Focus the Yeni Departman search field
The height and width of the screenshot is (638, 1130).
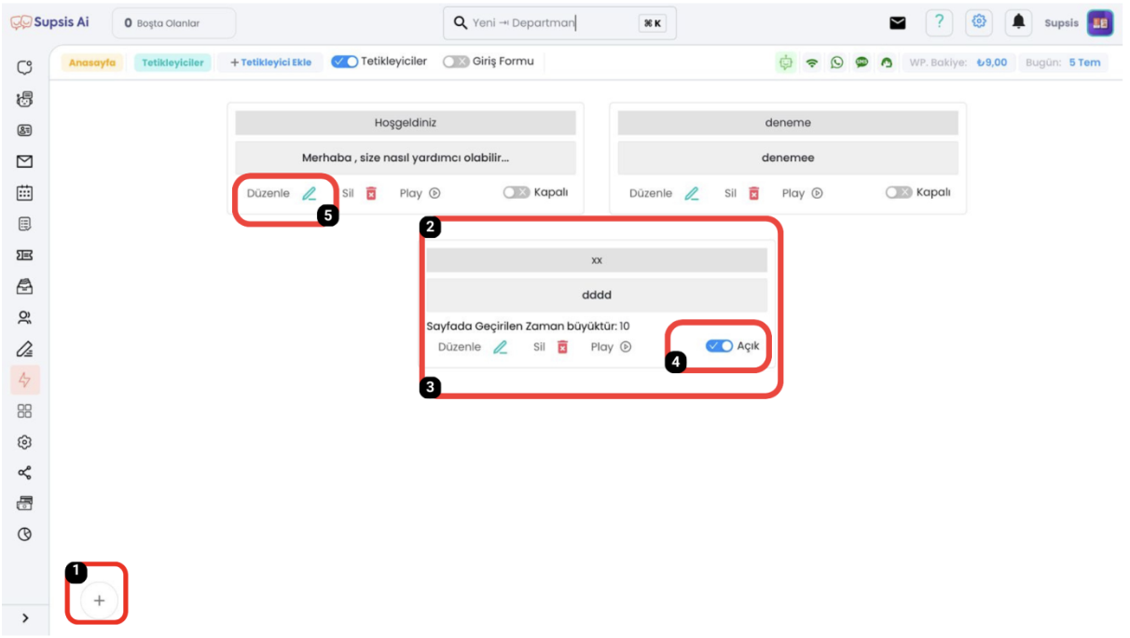[x=559, y=23]
